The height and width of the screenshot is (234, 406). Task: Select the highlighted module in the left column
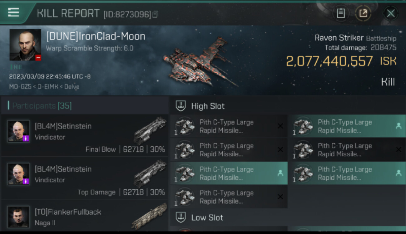click(x=228, y=173)
